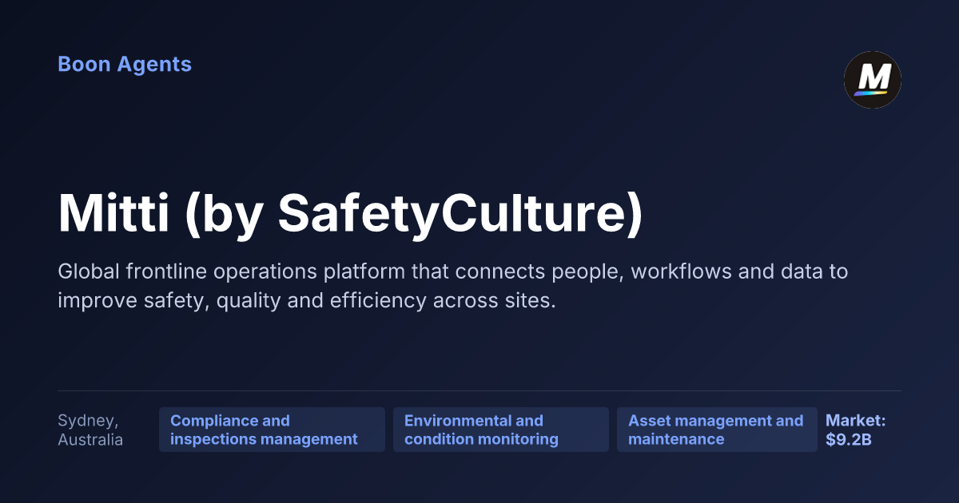Open the Boon Agents link
Image resolution: width=959 pixels, height=503 pixels.
pos(125,64)
